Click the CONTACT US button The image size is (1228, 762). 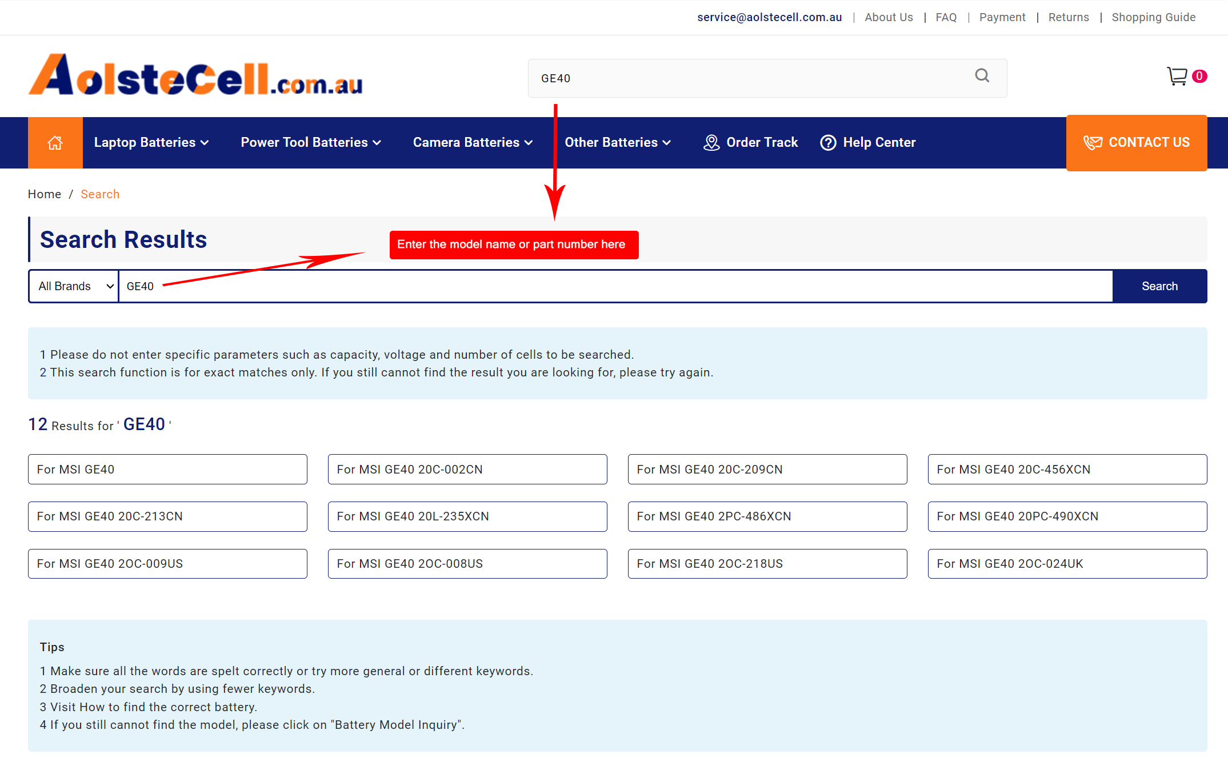coord(1137,143)
